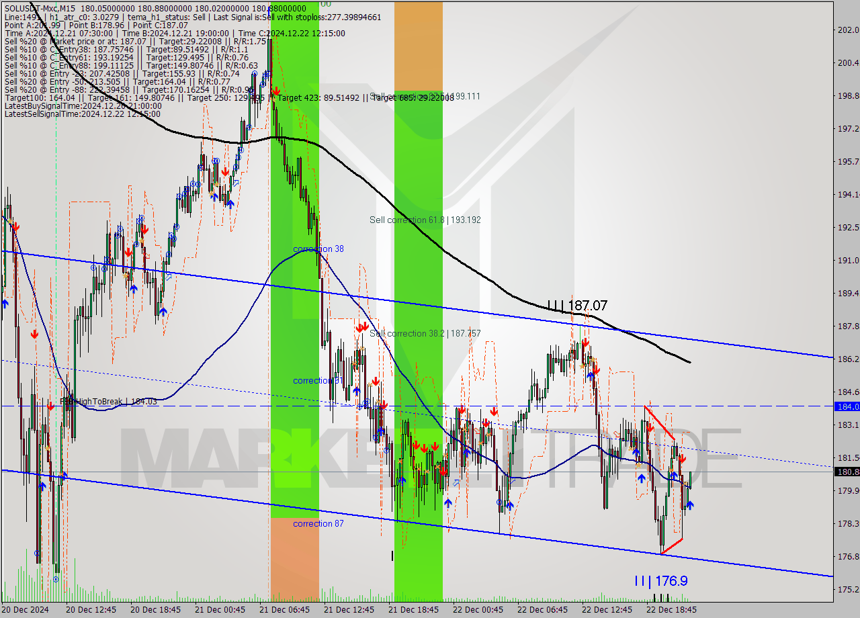Click 'Sell correction 61.8 | 193.192' label

point(425,220)
